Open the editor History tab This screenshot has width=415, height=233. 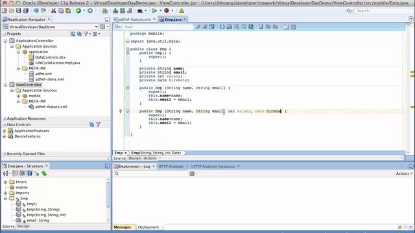point(150,158)
